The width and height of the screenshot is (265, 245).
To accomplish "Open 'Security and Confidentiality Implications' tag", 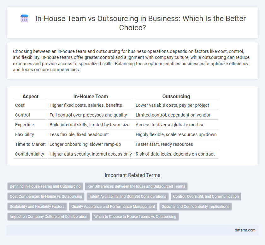I will click(196, 207).
